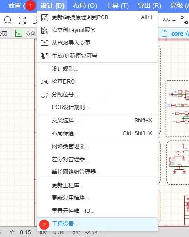Click the update-to-PCB conversion icon
The width and height of the screenshot is (189, 237).
45,17
